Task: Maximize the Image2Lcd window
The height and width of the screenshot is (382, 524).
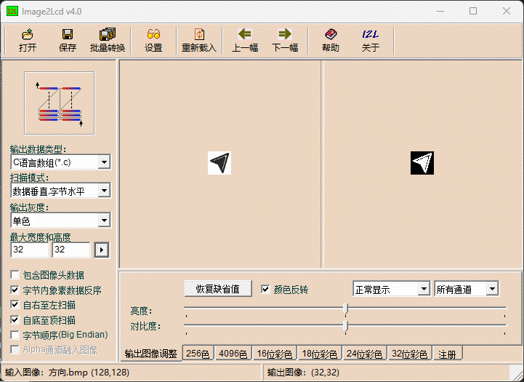Action: click(473, 11)
